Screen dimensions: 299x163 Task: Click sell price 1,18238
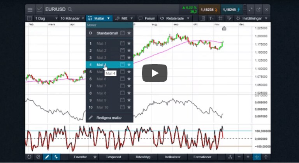(x=209, y=10)
